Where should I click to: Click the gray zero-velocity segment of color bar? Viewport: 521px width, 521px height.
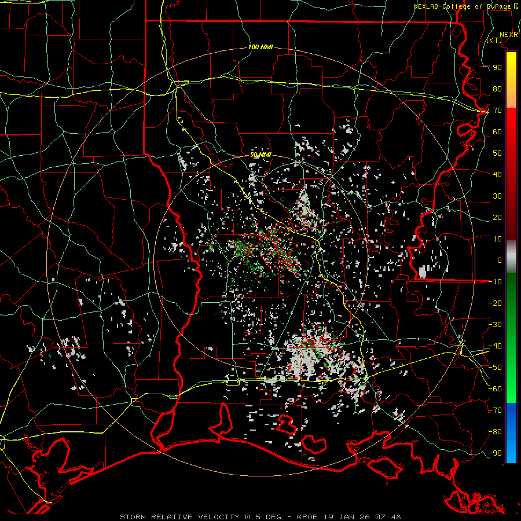[x=511, y=256]
